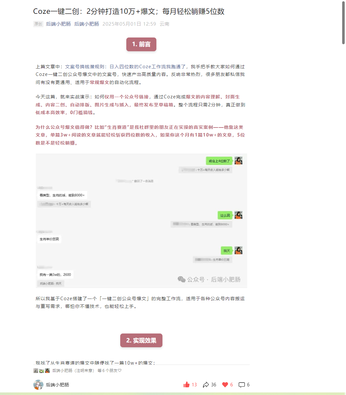
Task: Click the 原创 original tag
Action: pyautogui.click(x=38, y=24)
